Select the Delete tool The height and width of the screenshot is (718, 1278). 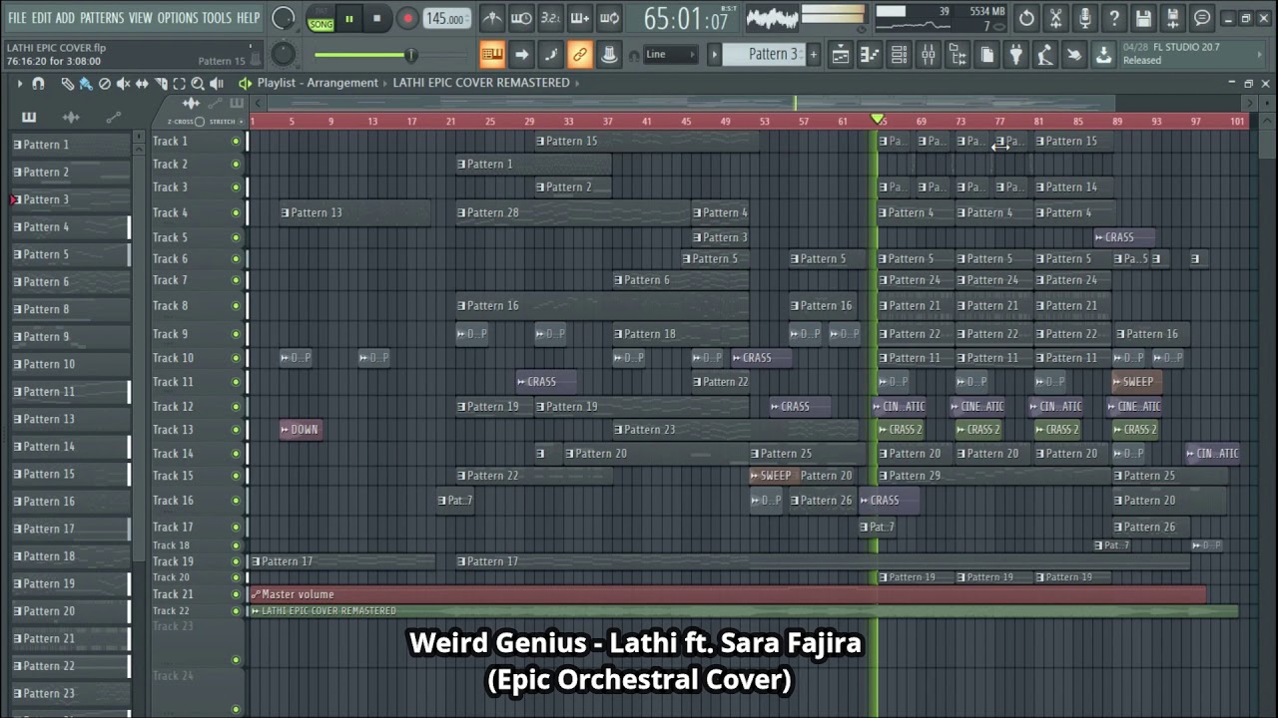[x=105, y=84]
